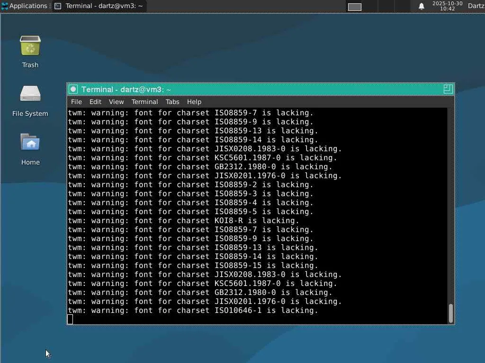The image size is (485, 363).
Task: Click the line mentioning charset ISO8859-2
Action: [190, 185]
